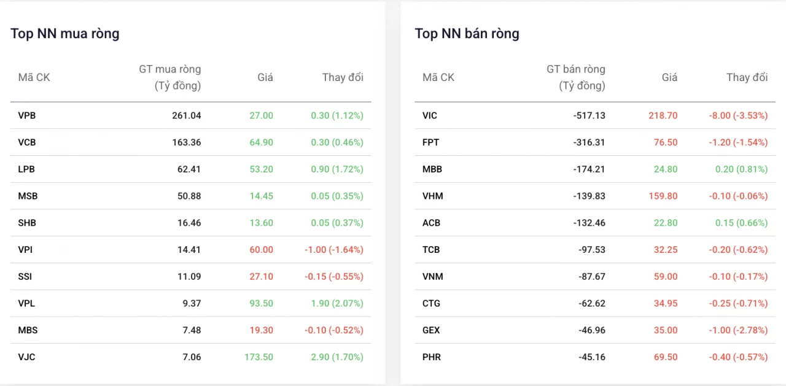Open SHB ticker in net buy list
The height and width of the screenshot is (386, 786).
coord(27,223)
